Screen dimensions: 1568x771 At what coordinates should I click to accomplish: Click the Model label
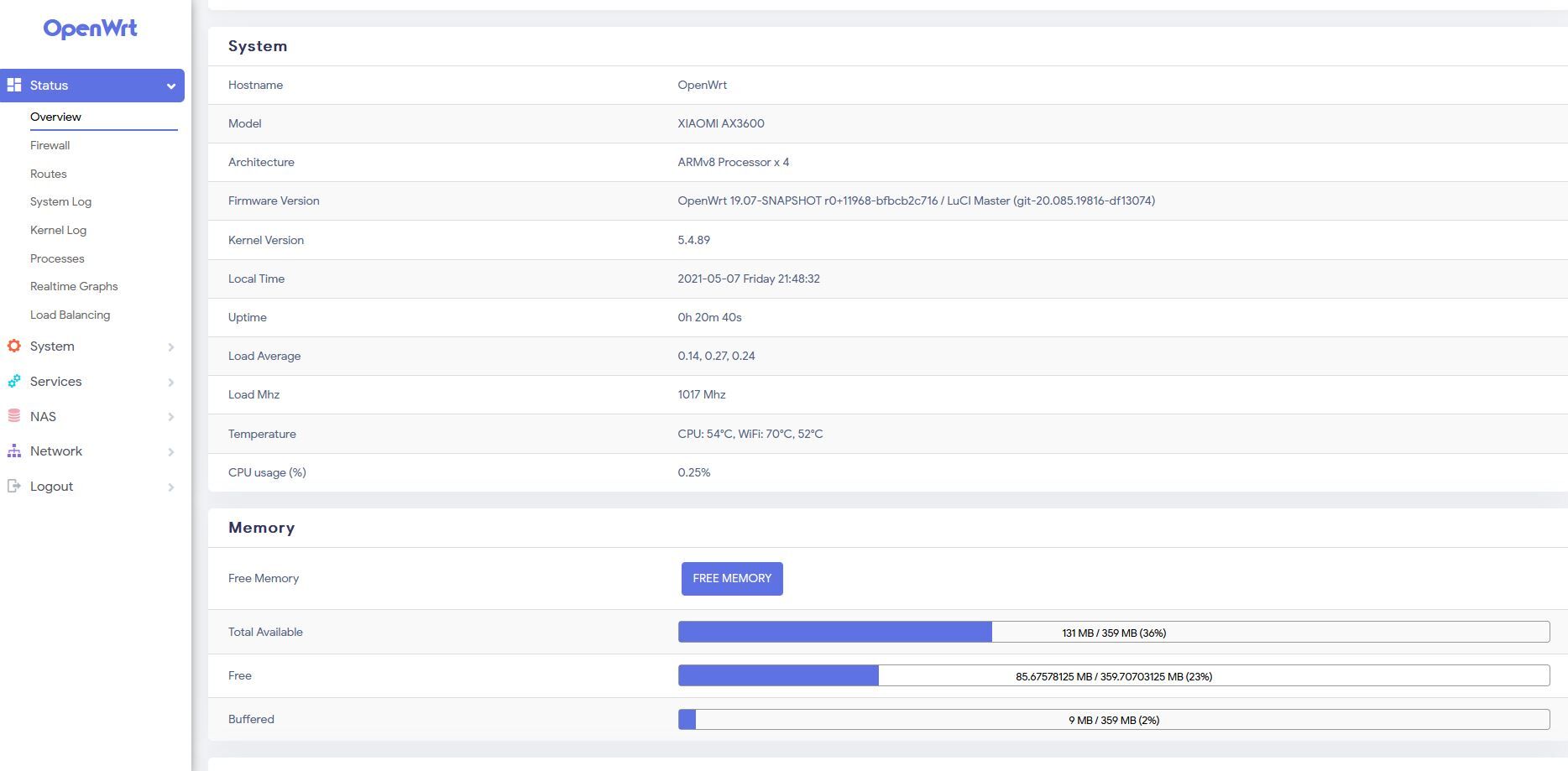pos(244,123)
